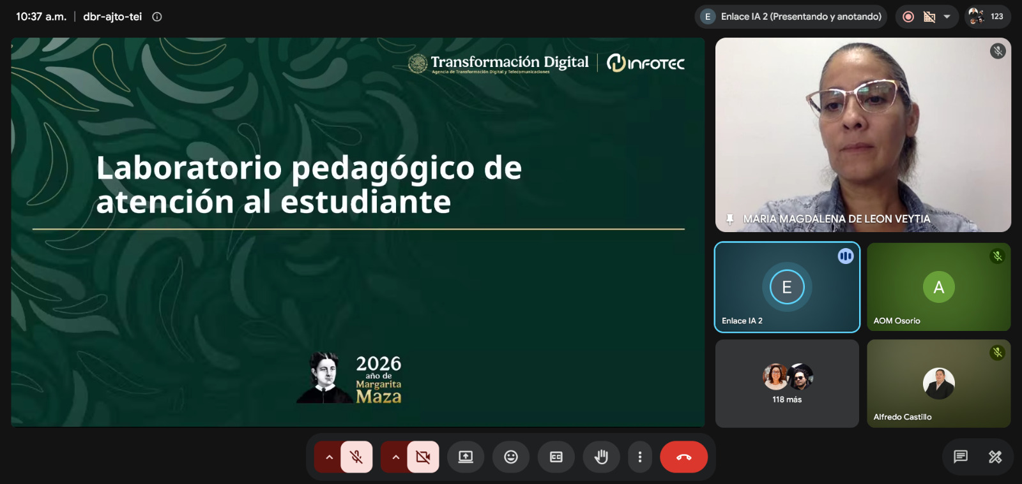The image size is (1022, 484).
Task: Open more options three-dot menu
Action: click(640, 457)
